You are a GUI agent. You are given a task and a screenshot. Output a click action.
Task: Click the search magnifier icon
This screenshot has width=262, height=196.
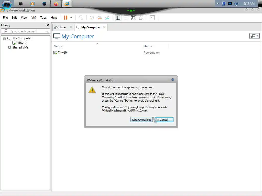6,31
